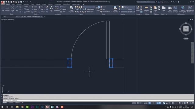Activate the Fillet command

[x=41, y=9]
